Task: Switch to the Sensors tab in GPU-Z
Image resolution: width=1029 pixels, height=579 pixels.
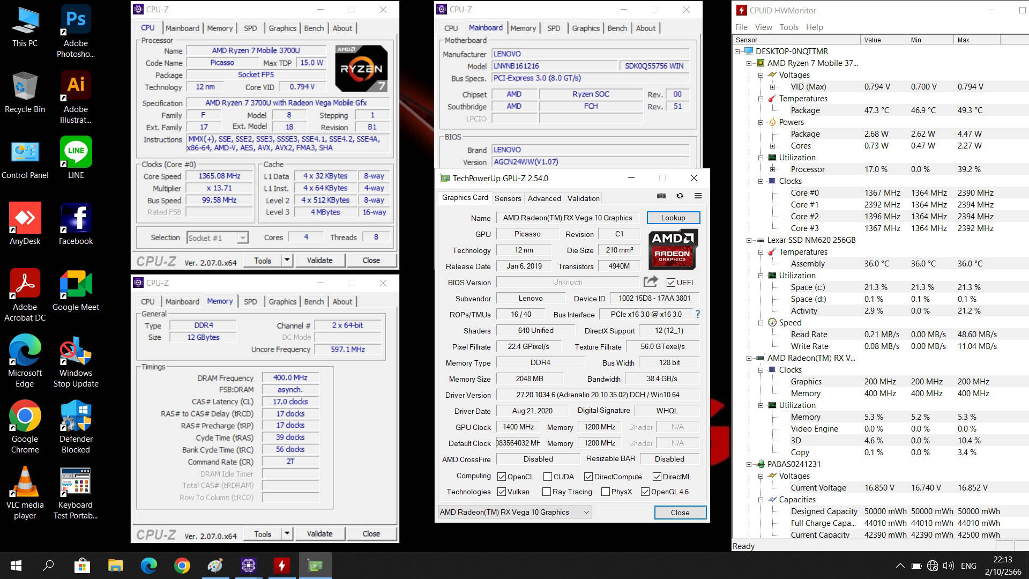Action: (508, 198)
